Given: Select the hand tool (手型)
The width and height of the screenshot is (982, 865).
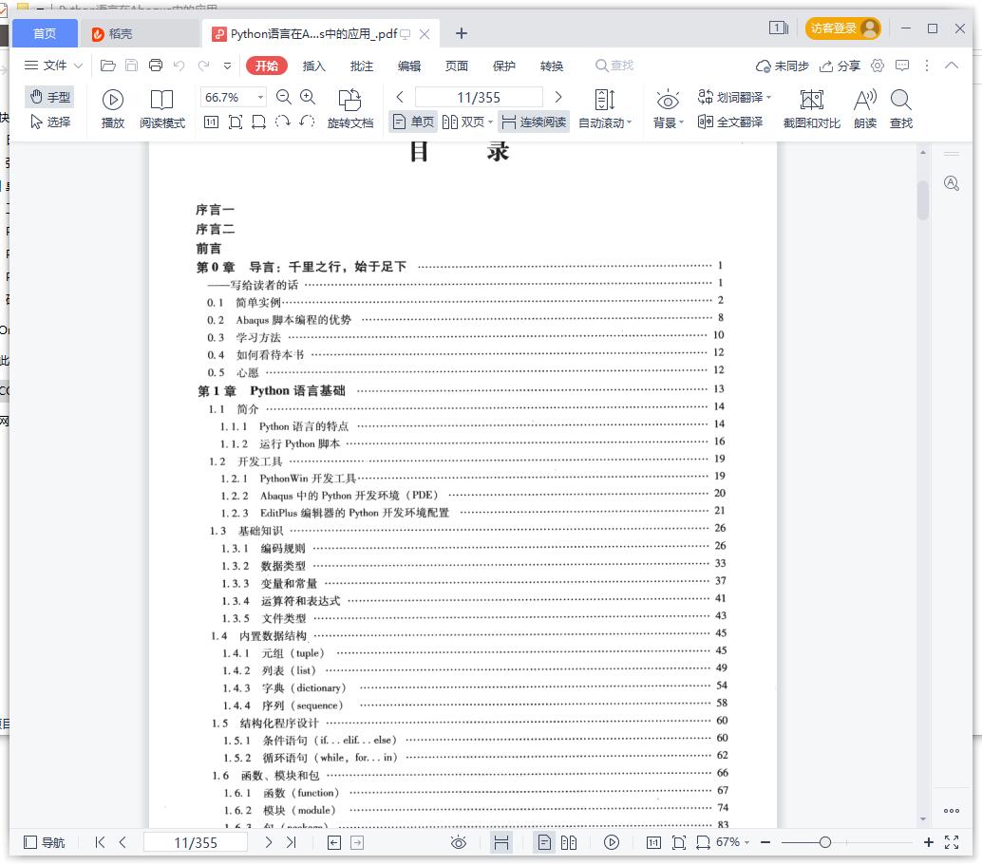Looking at the screenshot, I should (50, 97).
